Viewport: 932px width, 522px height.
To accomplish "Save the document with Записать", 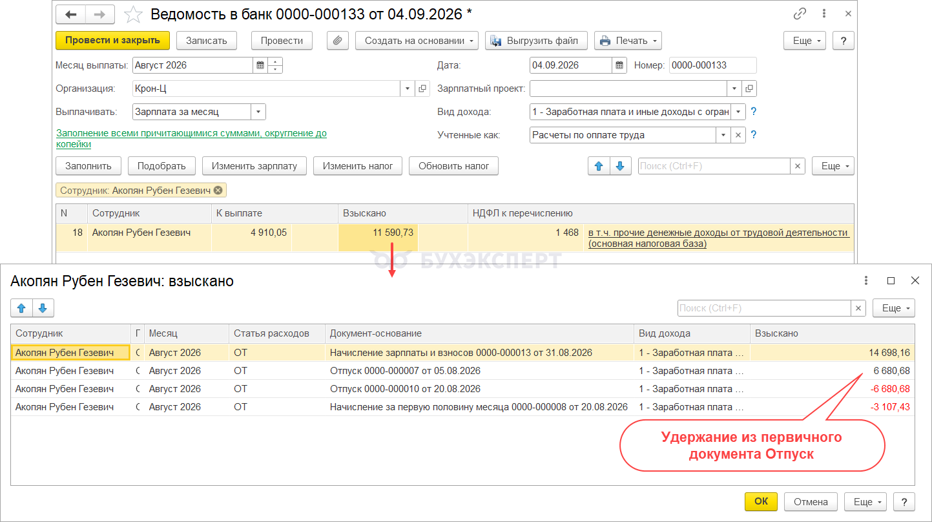I will tap(207, 40).
